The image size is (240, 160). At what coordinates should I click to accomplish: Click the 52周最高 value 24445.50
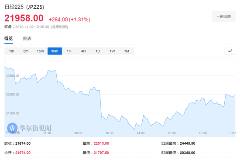click(188, 143)
